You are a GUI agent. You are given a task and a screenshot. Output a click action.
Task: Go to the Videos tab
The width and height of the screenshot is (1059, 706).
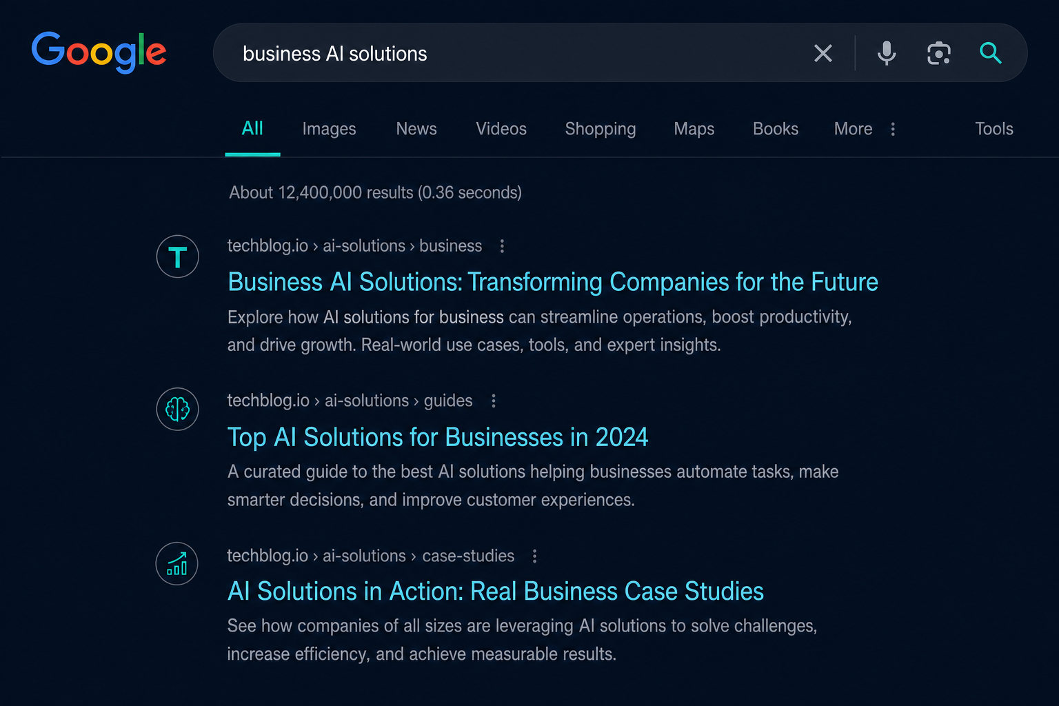[501, 129]
